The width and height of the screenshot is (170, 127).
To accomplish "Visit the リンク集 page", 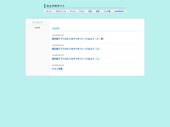I will click(107, 11).
